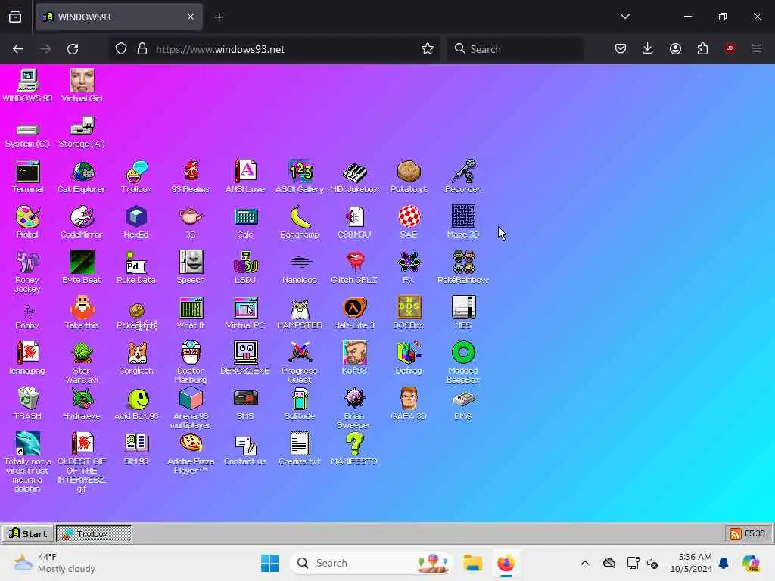The width and height of the screenshot is (775, 581).
Task: Select the NES console icon
Action: [x=463, y=312]
